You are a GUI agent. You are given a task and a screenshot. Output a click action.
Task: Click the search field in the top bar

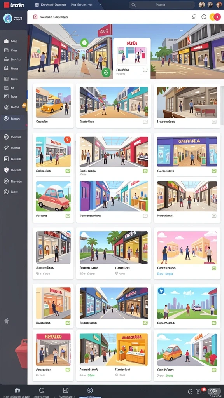point(162,5)
